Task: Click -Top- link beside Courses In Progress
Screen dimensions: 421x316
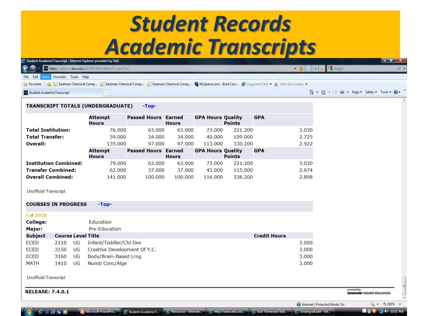Action: (x=105, y=204)
